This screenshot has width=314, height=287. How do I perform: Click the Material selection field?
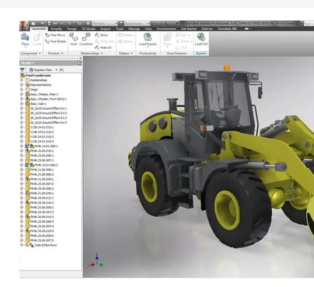[x=104, y=23]
